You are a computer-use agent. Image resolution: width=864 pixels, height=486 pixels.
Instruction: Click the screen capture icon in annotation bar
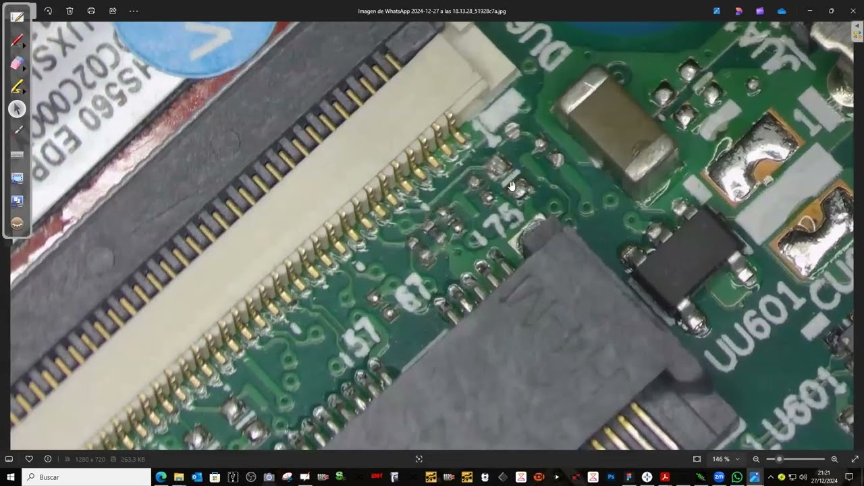17,178
